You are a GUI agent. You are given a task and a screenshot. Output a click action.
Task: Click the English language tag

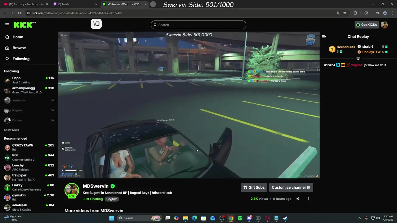112,199
